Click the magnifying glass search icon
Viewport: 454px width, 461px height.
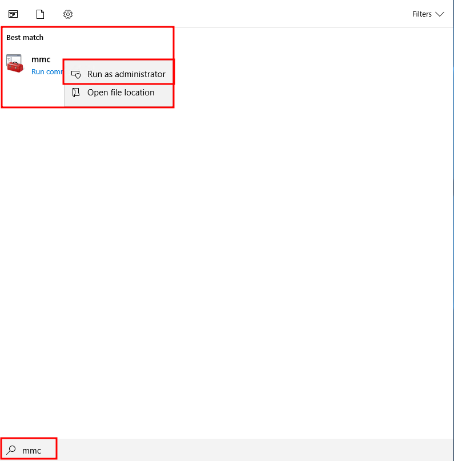point(11,450)
